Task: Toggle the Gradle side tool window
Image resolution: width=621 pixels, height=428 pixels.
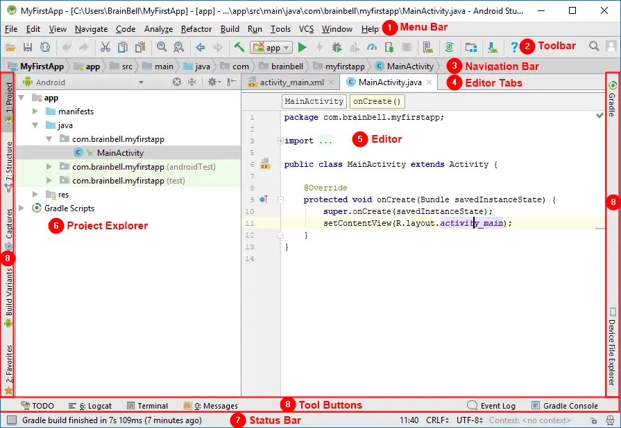Action: pyautogui.click(x=612, y=99)
